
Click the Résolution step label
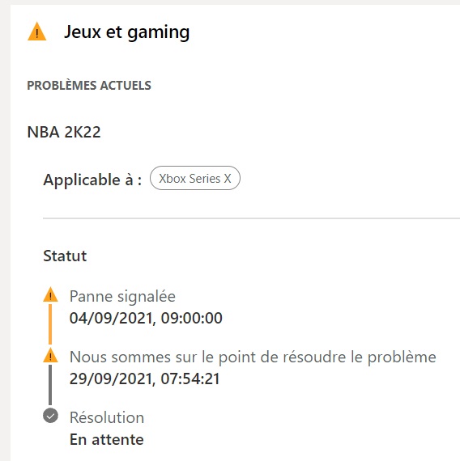coord(107,417)
